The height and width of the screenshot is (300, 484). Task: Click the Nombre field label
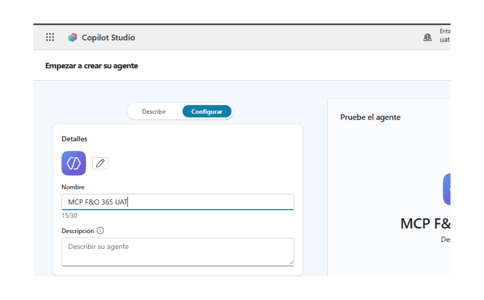pos(73,187)
